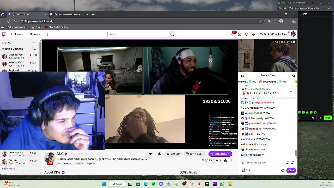Open the Browse menu item

click(x=35, y=34)
